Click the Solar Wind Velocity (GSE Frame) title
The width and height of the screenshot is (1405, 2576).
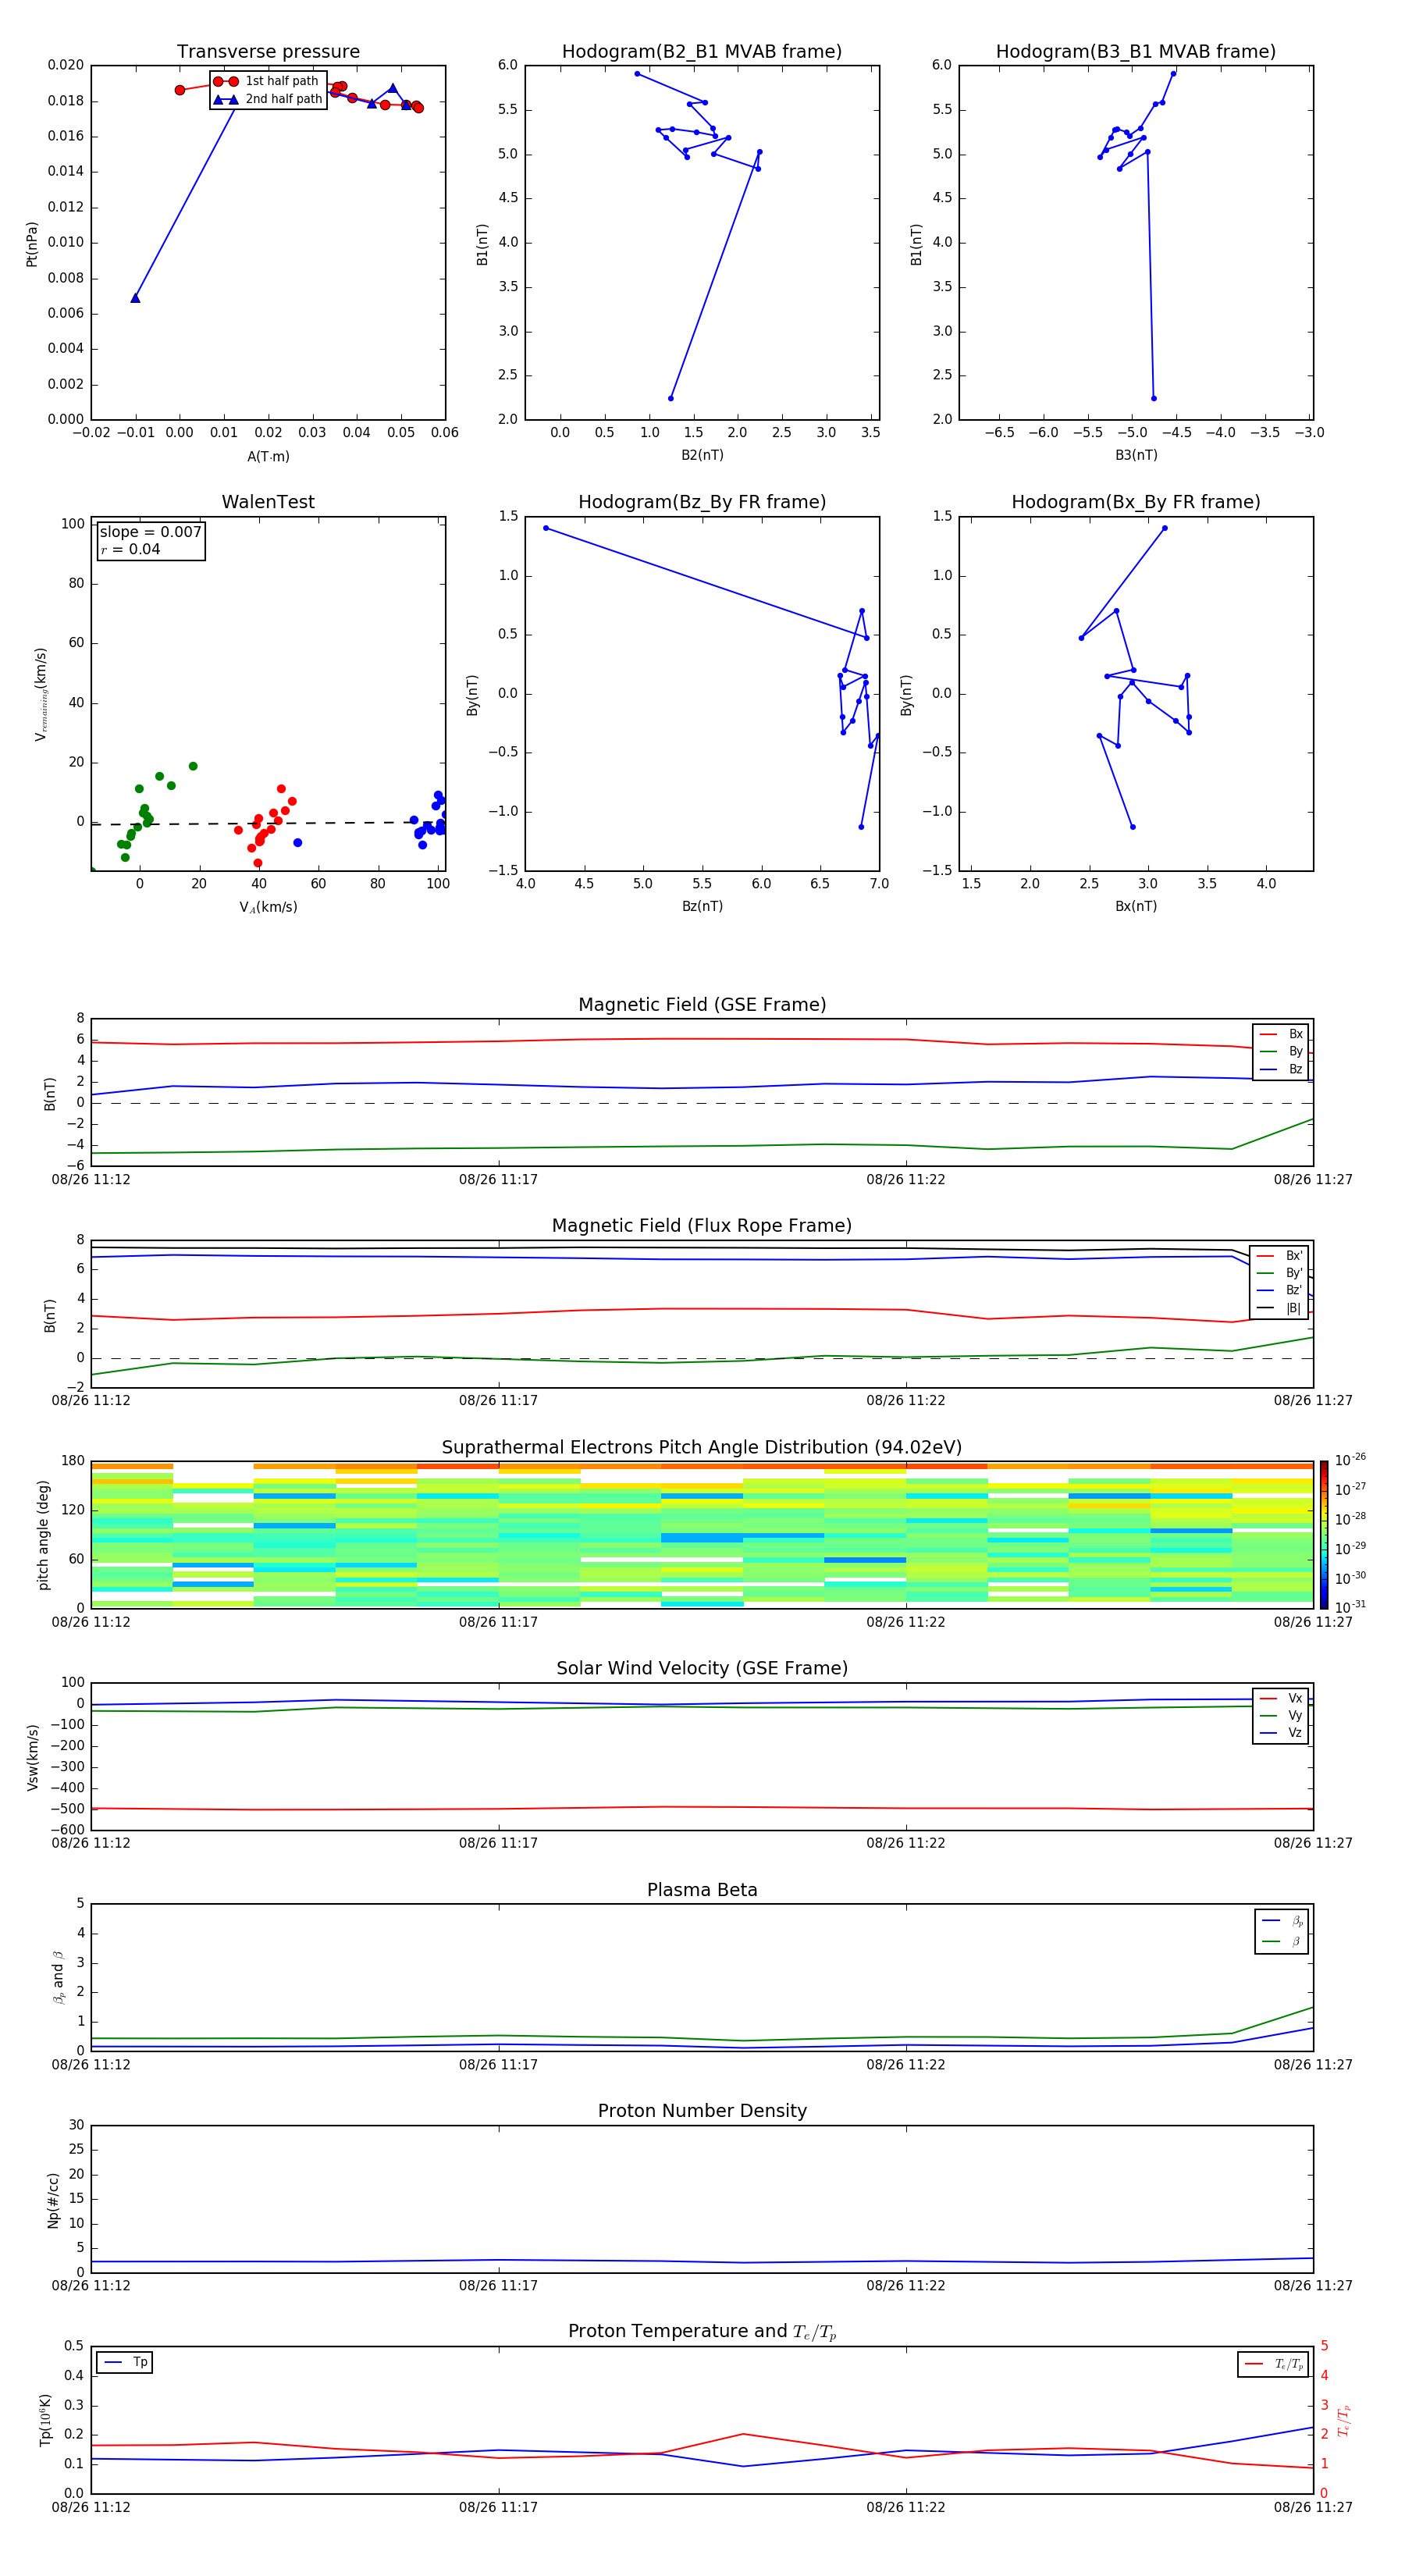702,1669
